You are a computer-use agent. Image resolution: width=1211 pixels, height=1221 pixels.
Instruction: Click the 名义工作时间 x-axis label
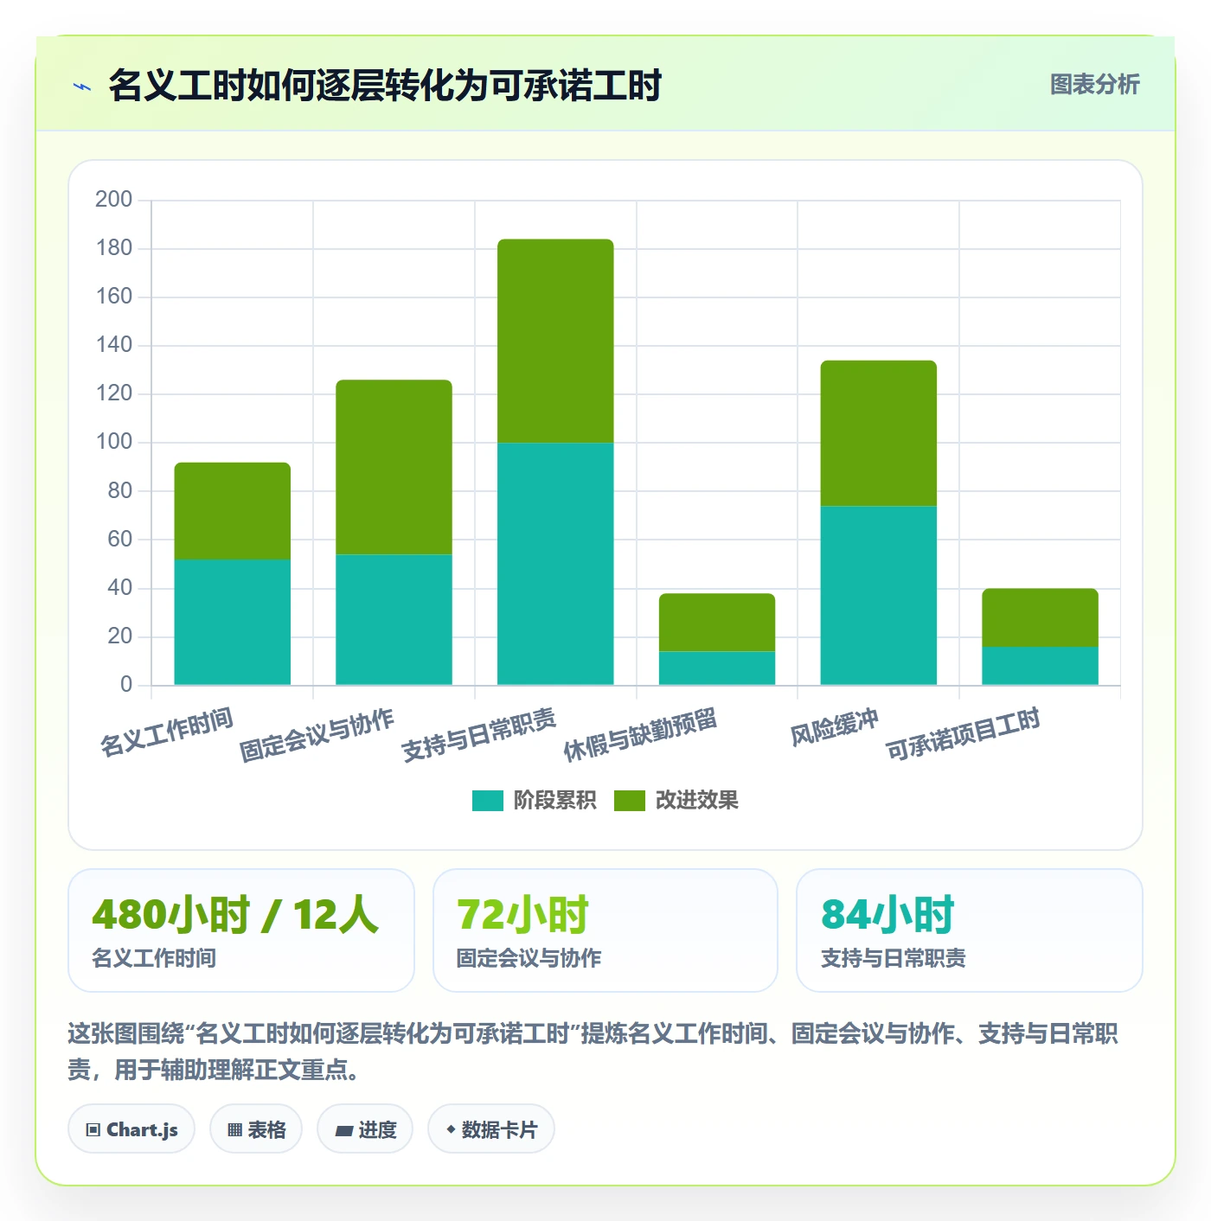click(167, 732)
